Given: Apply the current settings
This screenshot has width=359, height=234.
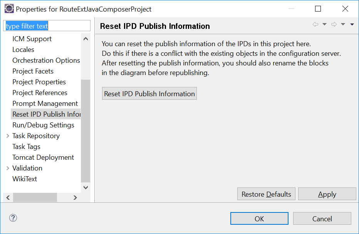Looking at the screenshot, I should [327, 194].
